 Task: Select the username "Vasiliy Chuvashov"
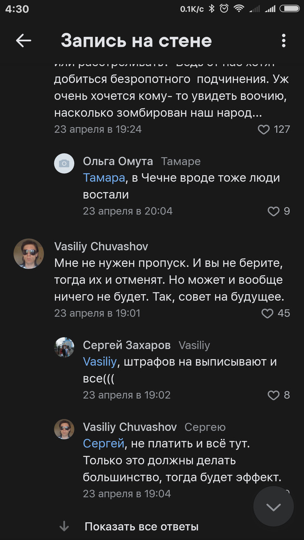click(101, 247)
